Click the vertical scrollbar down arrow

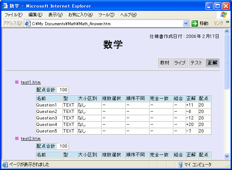227,156
